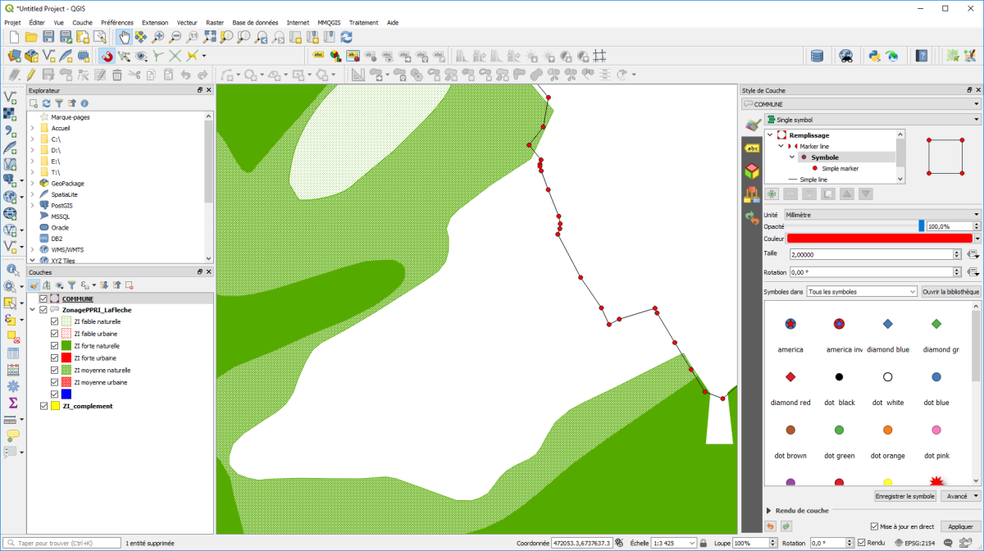The height and width of the screenshot is (551, 984).
Task: Open the Single symbol renderer dropdown
Action: [872, 120]
